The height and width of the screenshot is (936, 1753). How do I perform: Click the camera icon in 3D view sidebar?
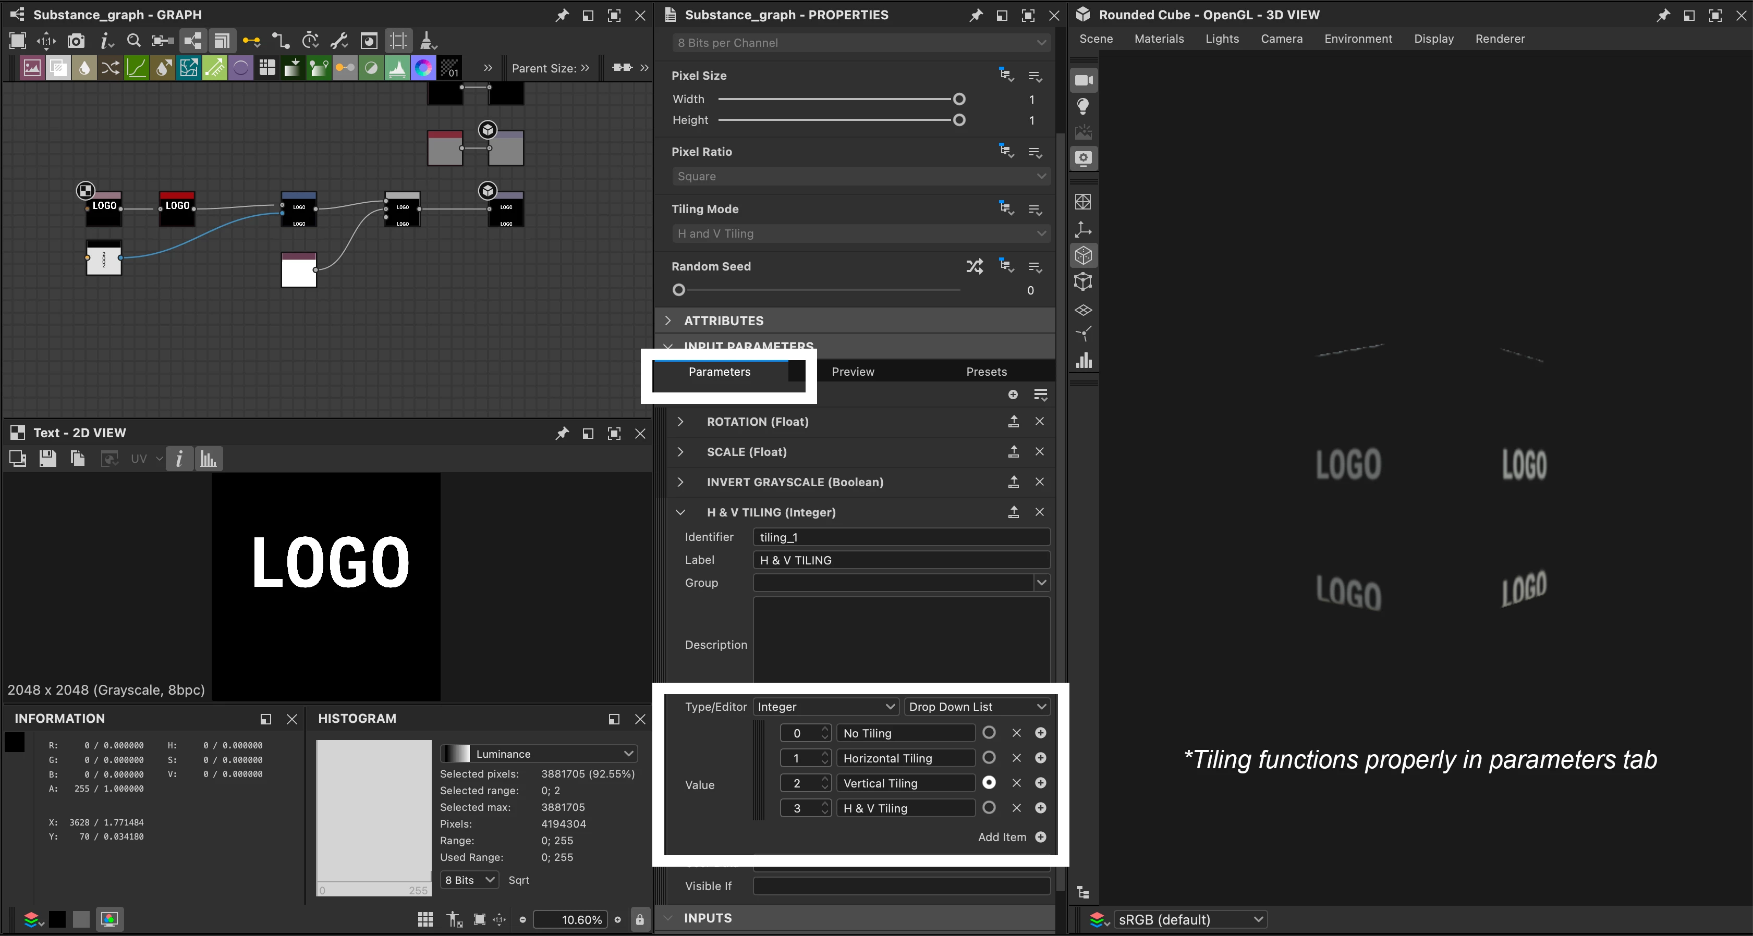coord(1082,80)
